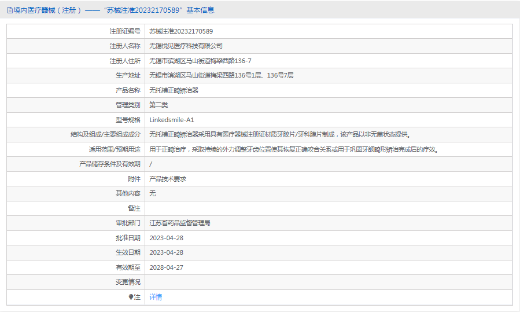The image size is (520, 312).
Task: Click the 型号规格 row label
Action: (x=128, y=120)
